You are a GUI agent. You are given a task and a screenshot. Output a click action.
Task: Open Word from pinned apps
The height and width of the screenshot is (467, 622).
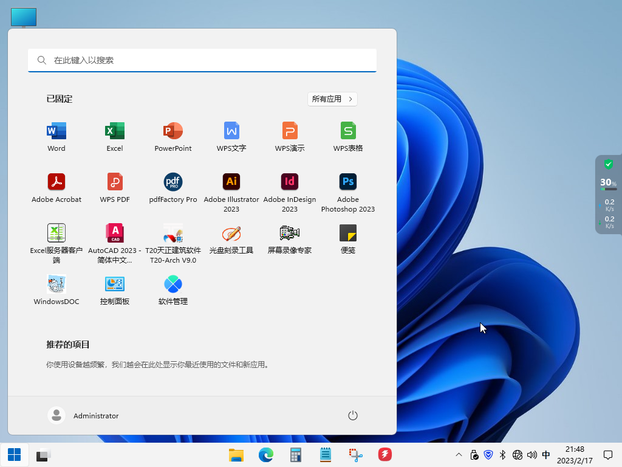pyautogui.click(x=56, y=137)
